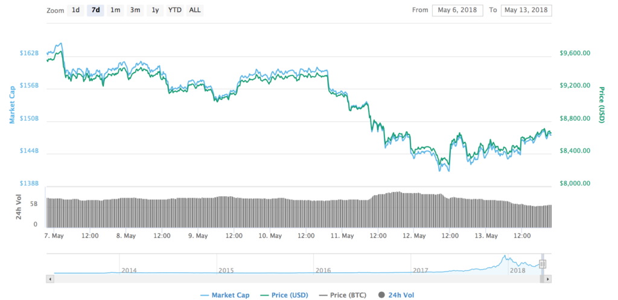Click the '7. May' axis label
This screenshot has width=618, height=300.
point(54,236)
